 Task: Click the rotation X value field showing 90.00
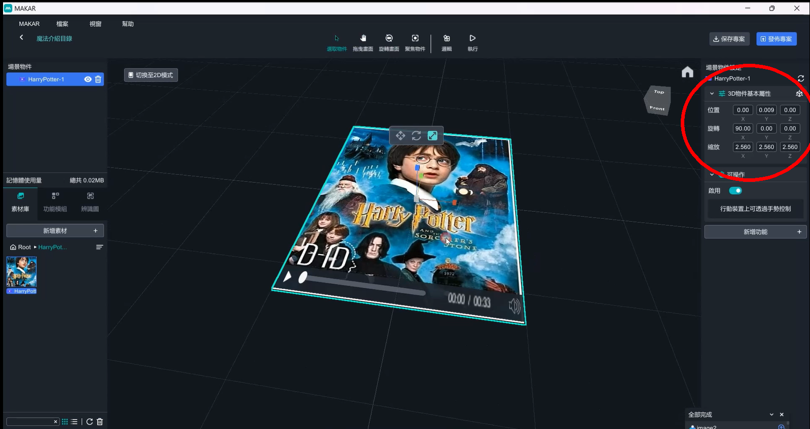(x=743, y=129)
